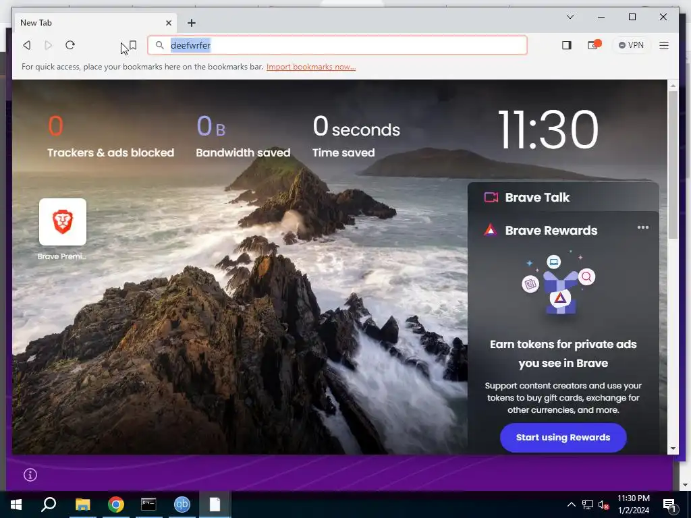Click the Brave Rewards triangle logo
691x518 pixels.
(491, 230)
